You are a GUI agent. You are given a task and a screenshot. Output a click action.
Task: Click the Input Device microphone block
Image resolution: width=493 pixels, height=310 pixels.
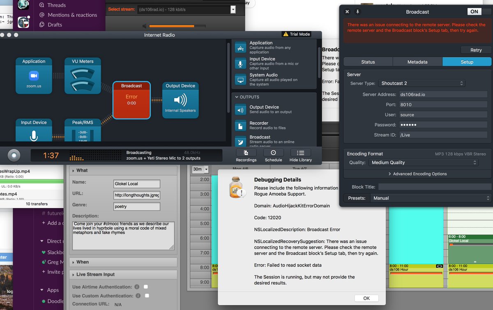[x=34, y=130]
